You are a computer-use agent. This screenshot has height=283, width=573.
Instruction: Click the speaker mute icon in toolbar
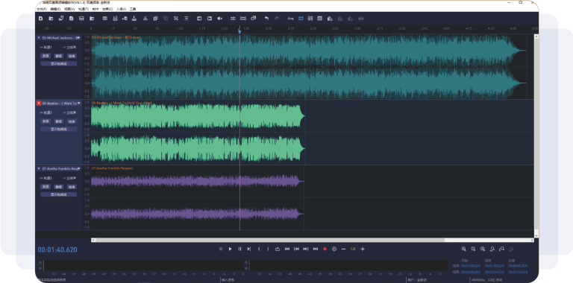[219, 18]
